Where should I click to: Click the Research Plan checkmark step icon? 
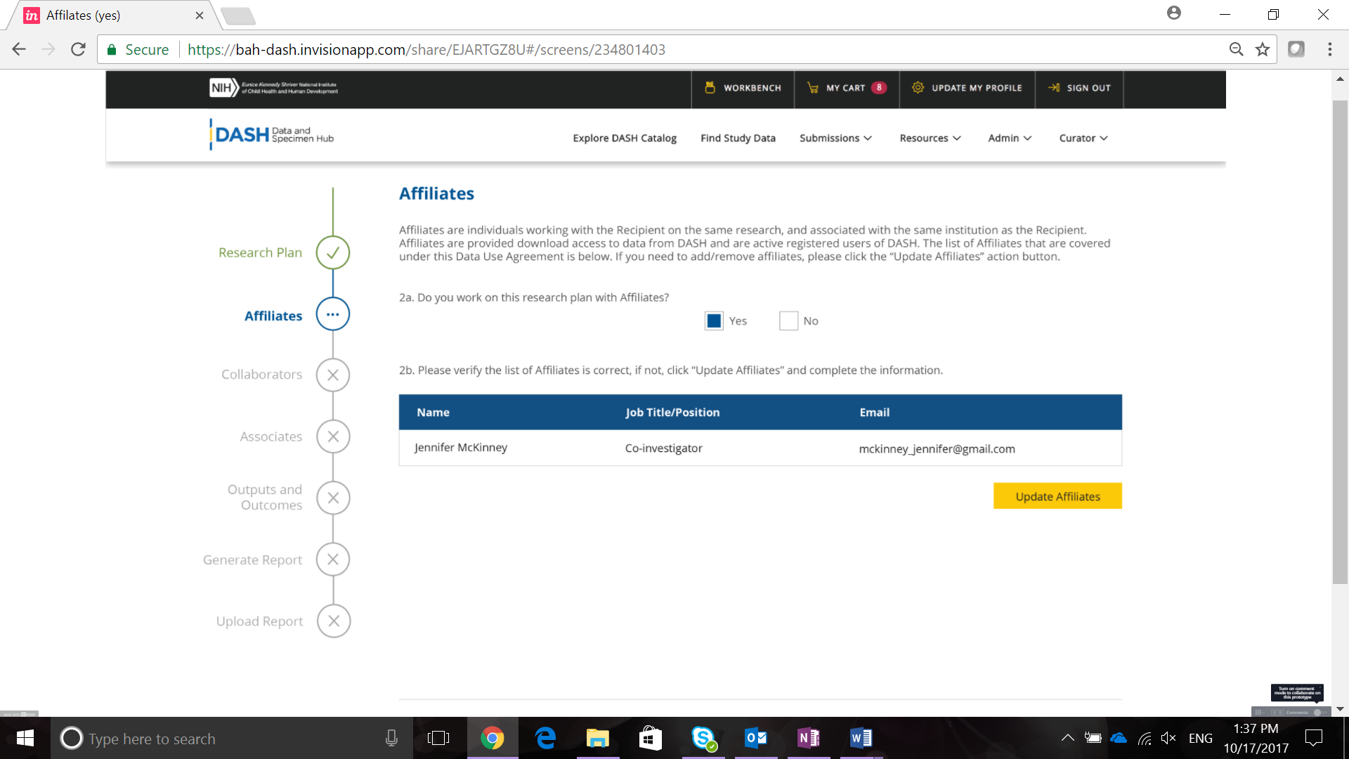click(x=333, y=252)
